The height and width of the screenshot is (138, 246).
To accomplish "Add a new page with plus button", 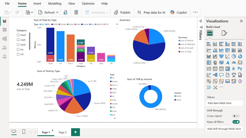I will coord(75,132).
